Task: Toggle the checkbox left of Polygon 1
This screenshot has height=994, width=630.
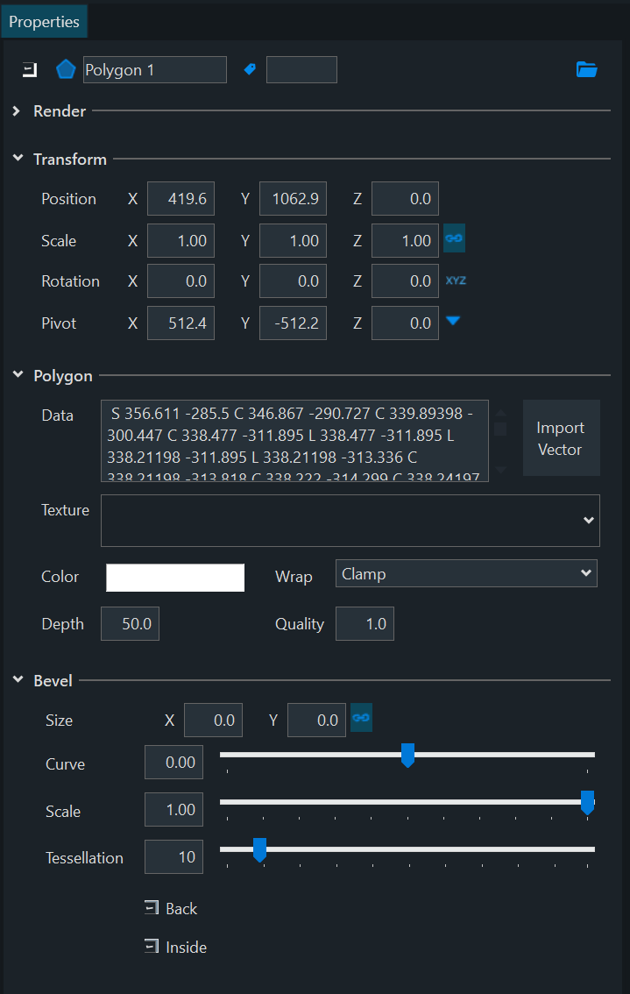Action: click(x=30, y=70)
